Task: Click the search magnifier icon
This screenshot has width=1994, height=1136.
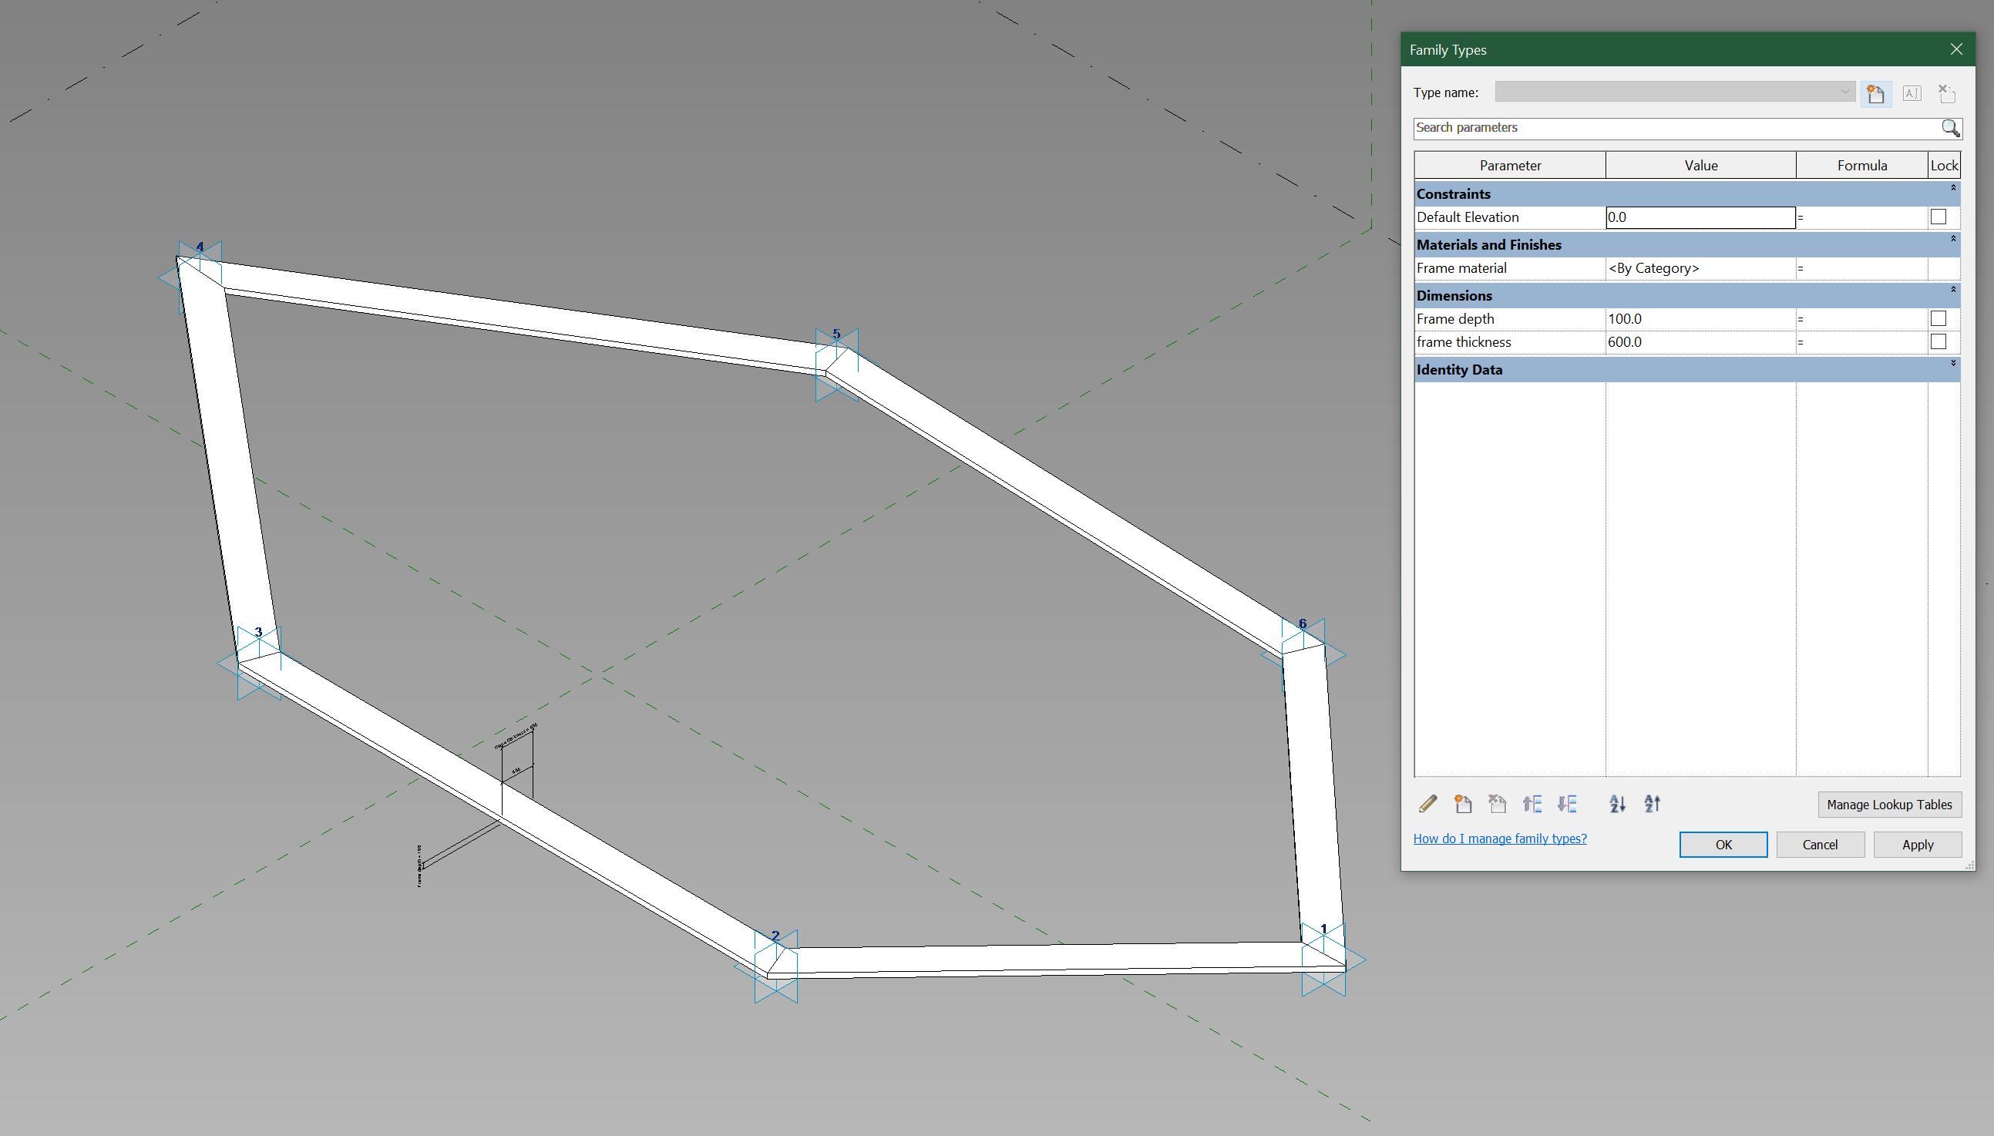Action: (x=1950, y=128)
